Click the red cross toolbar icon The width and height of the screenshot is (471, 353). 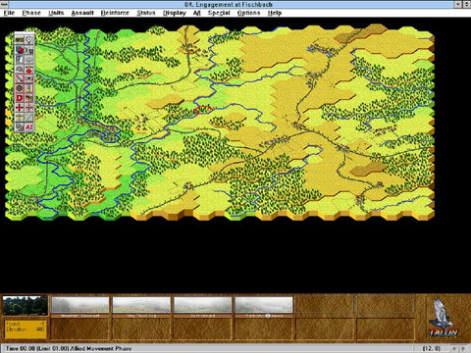(20, 108)
